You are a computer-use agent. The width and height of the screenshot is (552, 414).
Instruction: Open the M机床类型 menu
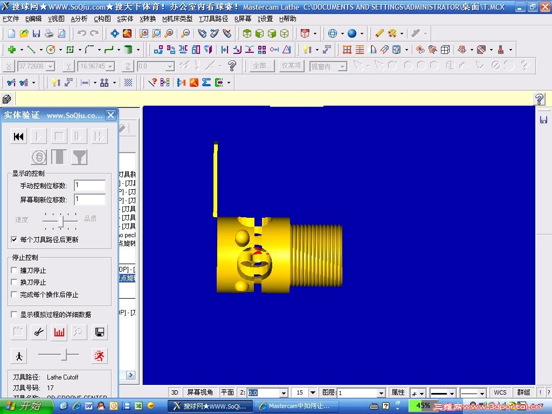pyautogui.click(x=177, y=19)
